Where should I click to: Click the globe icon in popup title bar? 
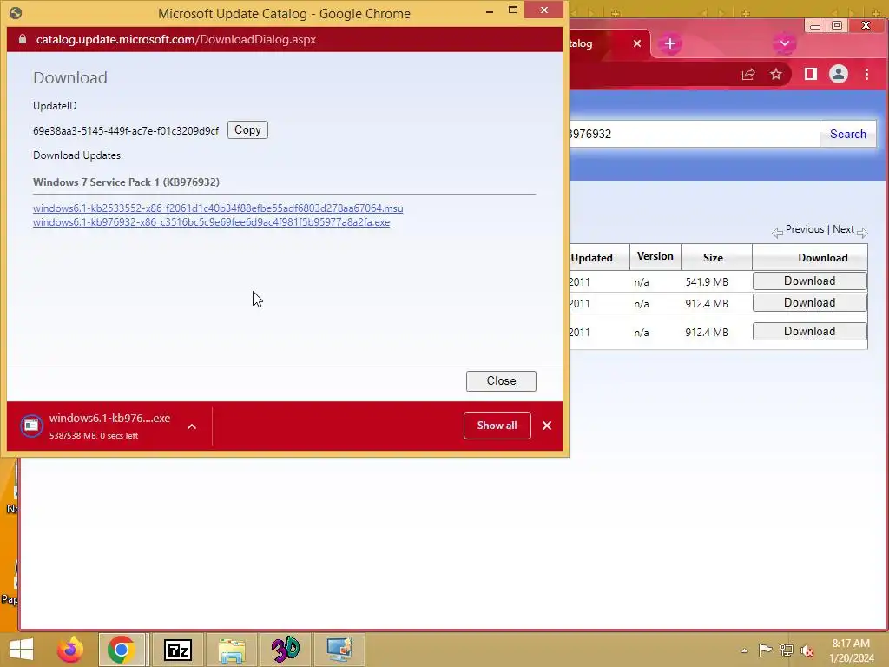pos(16,12)
